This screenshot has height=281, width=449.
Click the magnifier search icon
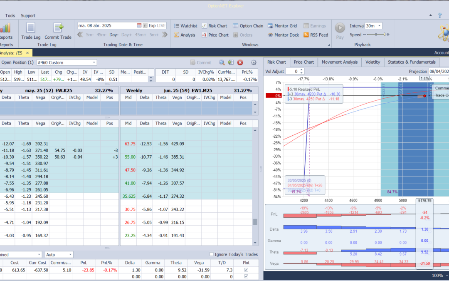222,62
